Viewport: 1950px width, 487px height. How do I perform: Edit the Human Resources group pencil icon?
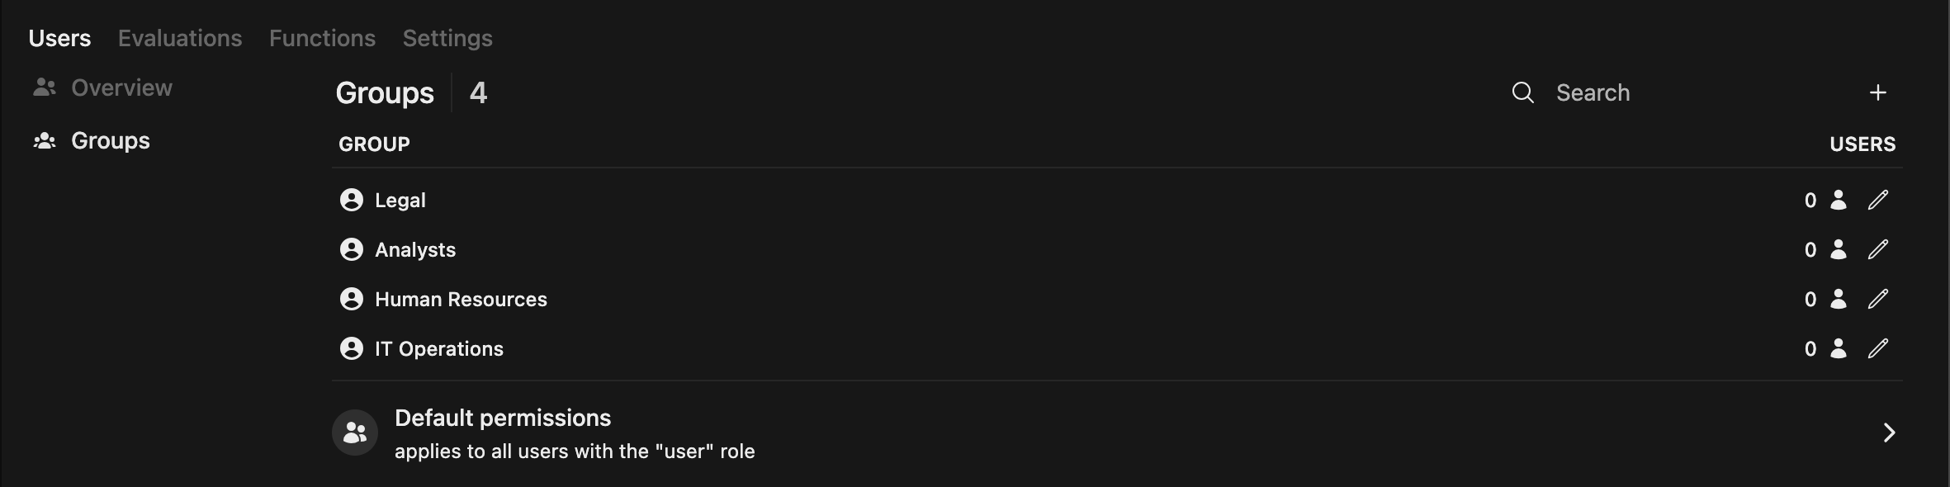coord(1878,299)
